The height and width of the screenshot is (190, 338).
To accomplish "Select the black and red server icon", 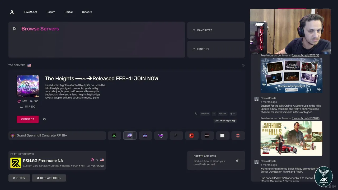I will [x=207, y=135].
